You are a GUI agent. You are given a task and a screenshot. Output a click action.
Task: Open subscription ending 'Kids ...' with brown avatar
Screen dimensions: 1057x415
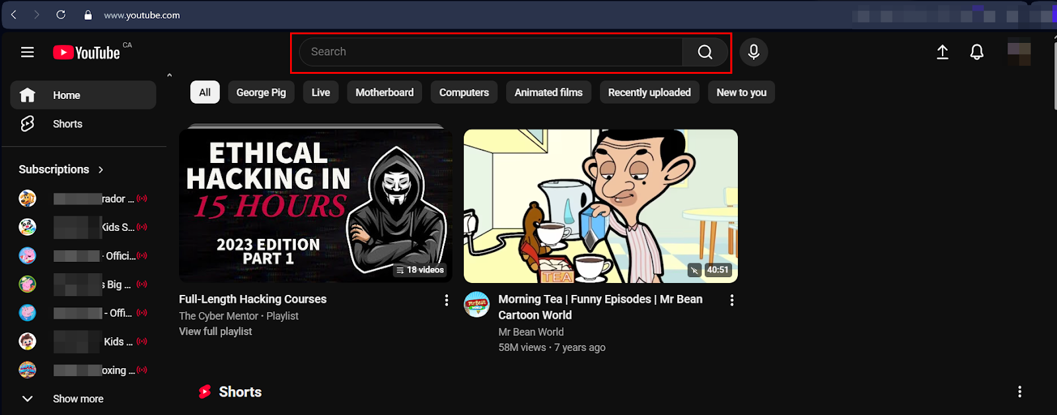tap(83, 341)
